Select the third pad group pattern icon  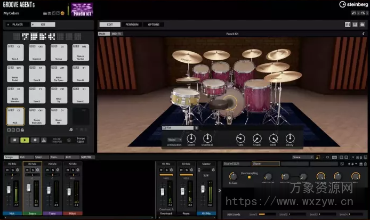pos(34,37)
